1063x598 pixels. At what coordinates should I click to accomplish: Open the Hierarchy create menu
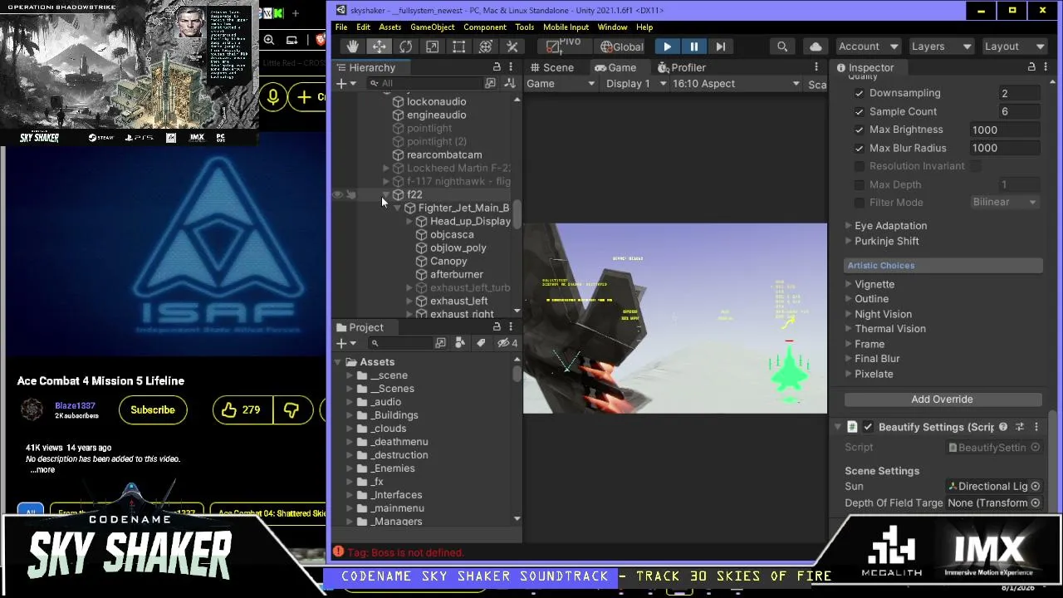click(x=345, y=84)
